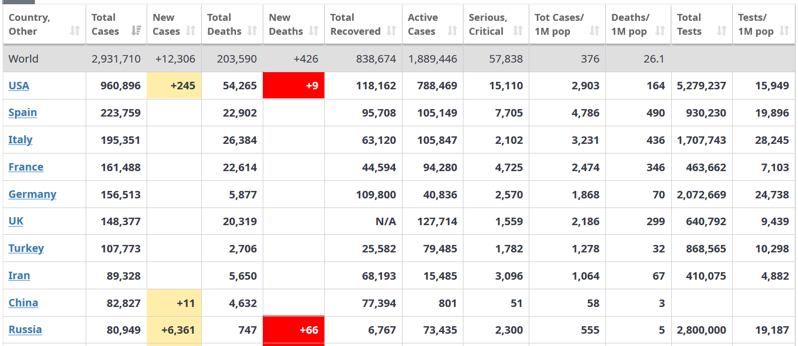Click France active cases 94,280
798x346 pixels.
point(440,167)
